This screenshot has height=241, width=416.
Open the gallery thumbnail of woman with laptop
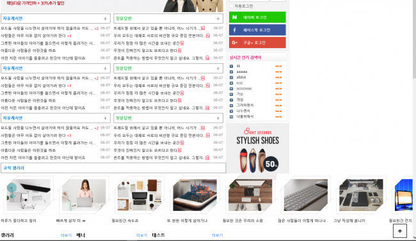[84, 195]
